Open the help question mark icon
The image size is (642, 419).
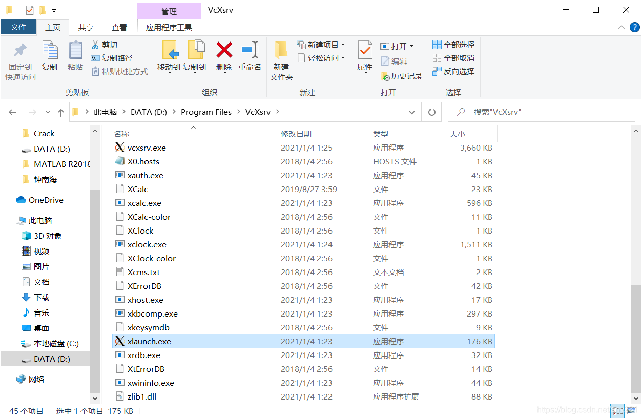634,27
